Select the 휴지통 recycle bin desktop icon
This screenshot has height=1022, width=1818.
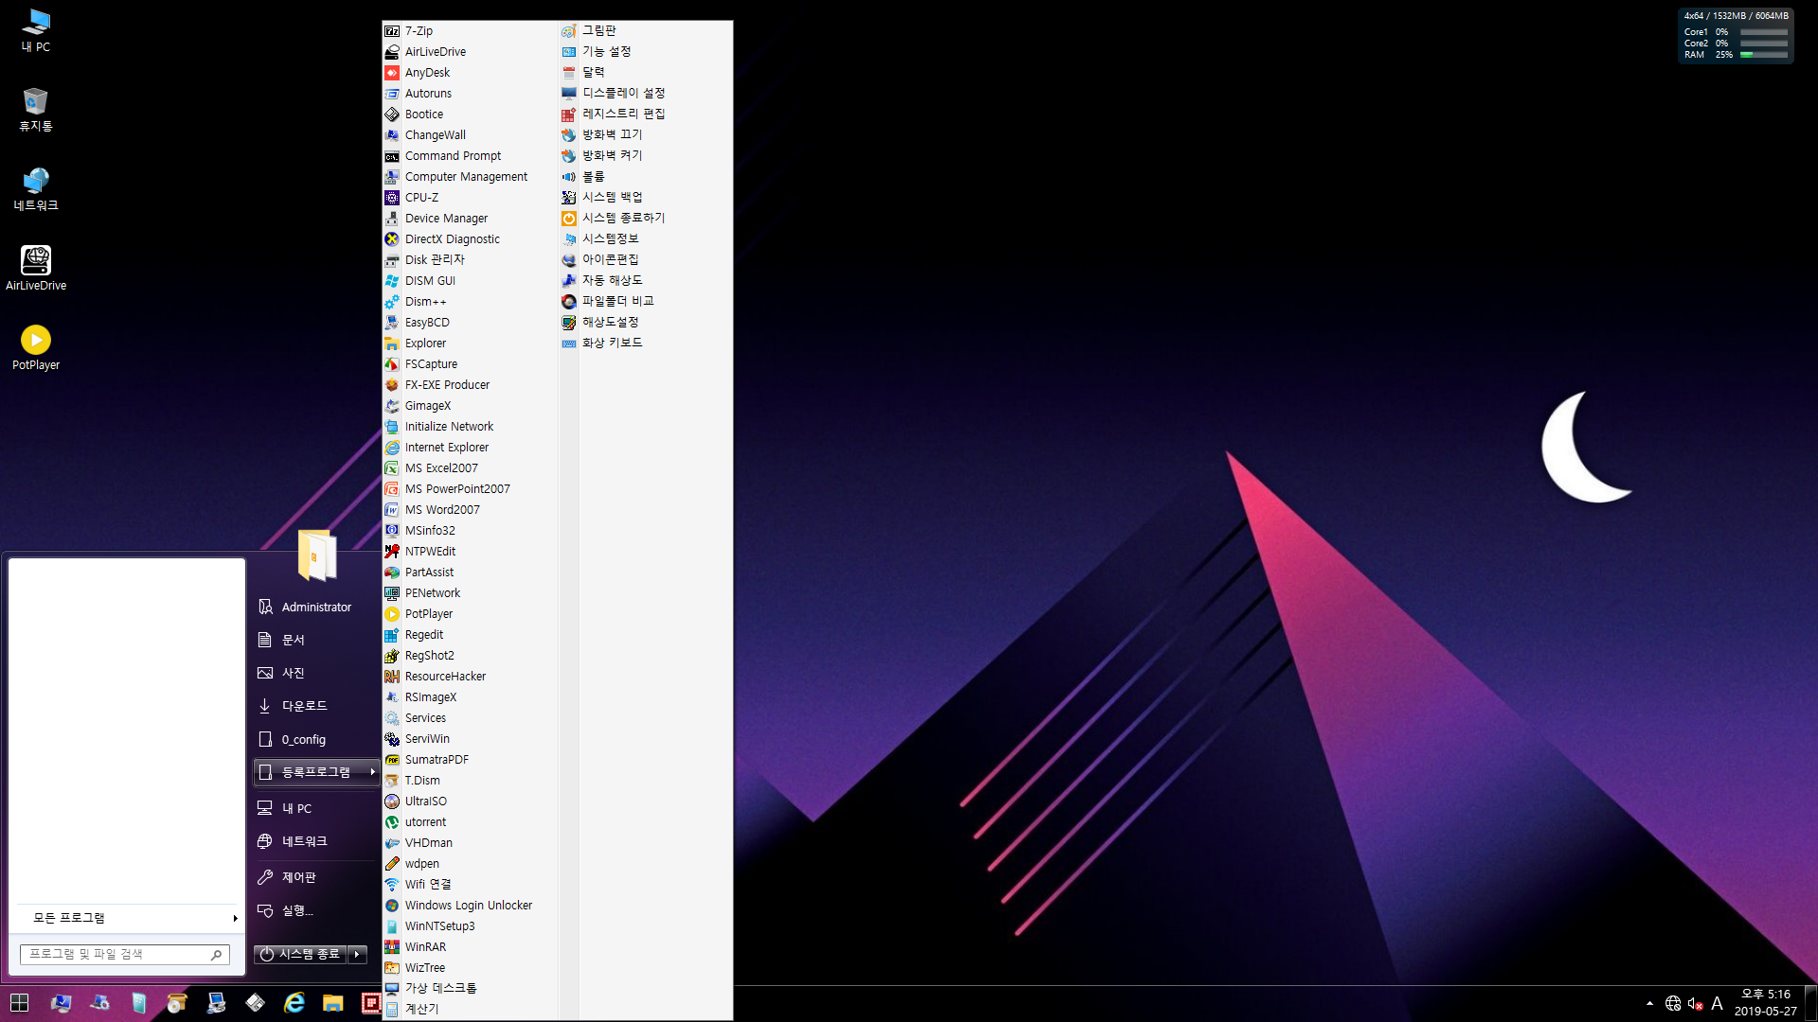click(36, 110)
